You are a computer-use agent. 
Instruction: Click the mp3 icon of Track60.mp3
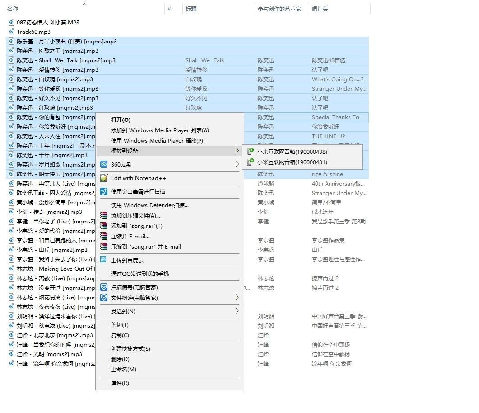(x=11, y=32)
